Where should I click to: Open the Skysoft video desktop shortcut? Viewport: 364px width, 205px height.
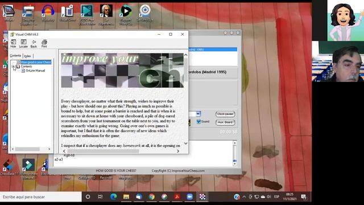point(126,15)
